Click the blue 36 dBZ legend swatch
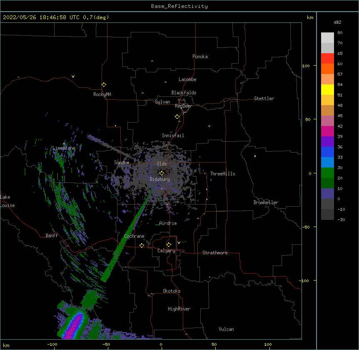 tap(327, 152)
